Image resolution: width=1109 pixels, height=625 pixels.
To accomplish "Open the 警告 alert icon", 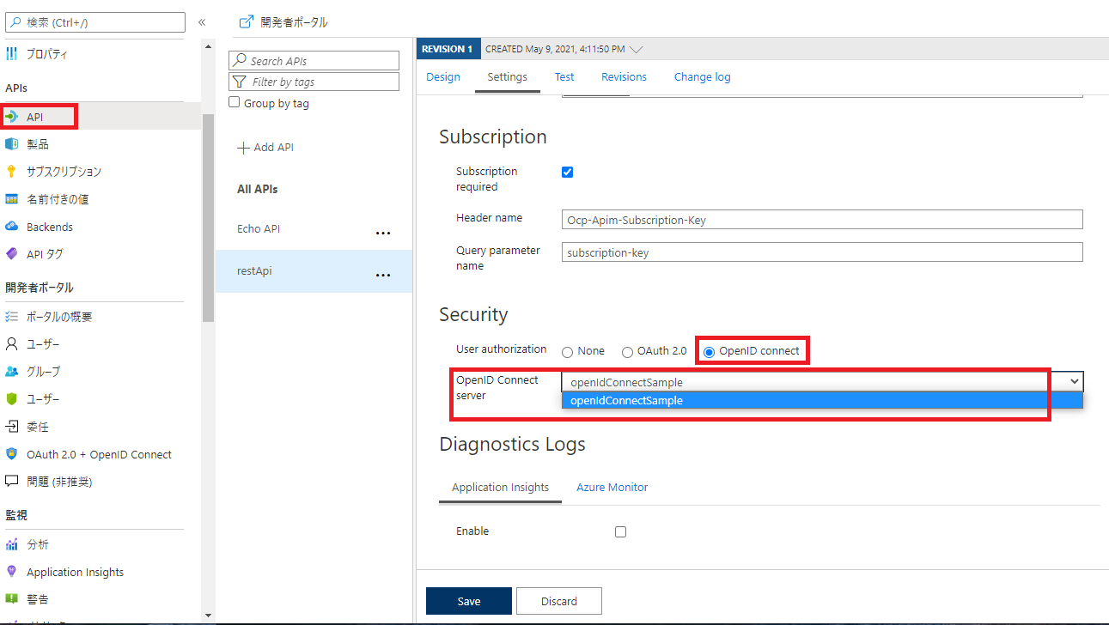I will (x=12, y=599).
